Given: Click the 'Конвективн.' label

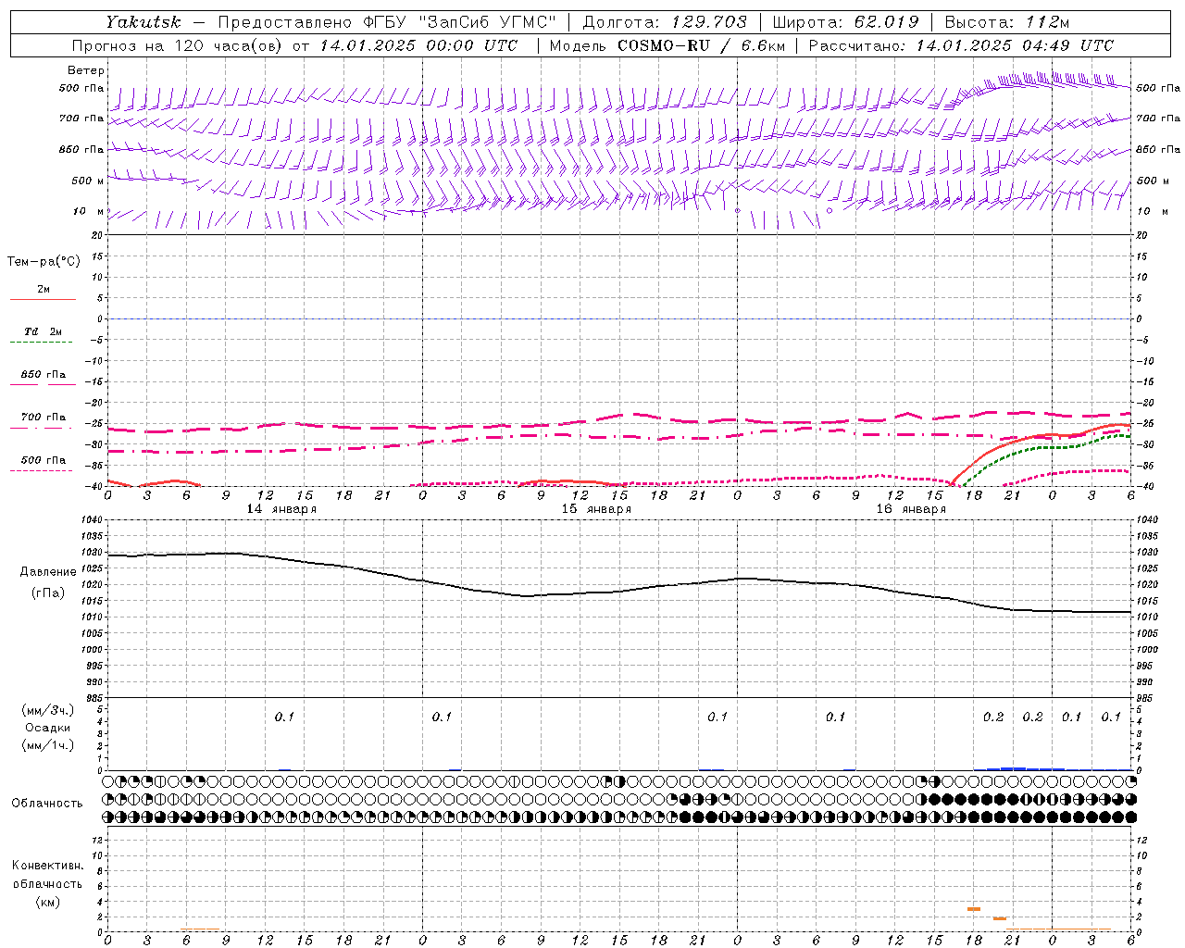Looking at the screenshot, I should (48, 866).
